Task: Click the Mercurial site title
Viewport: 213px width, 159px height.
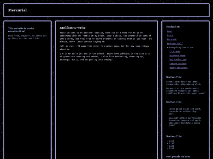Action: tap(17, 10)
